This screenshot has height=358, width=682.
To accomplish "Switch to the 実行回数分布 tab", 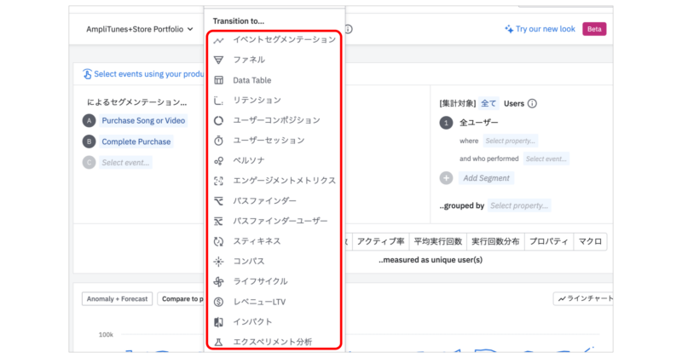I will (495, 241).
